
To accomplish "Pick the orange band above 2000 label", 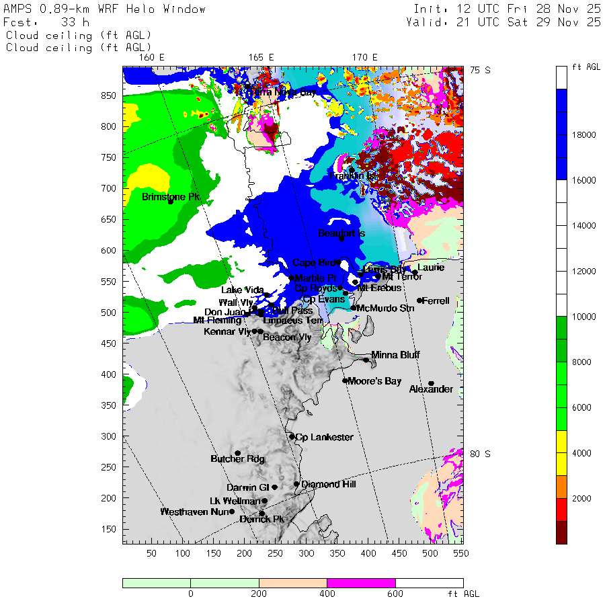I will (561, 487).
